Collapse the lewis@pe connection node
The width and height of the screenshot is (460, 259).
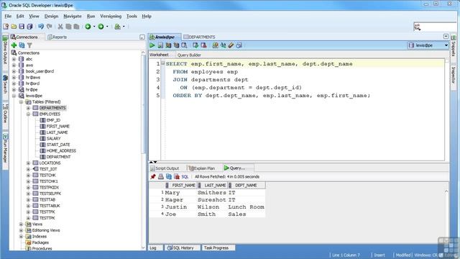(14, 96)
